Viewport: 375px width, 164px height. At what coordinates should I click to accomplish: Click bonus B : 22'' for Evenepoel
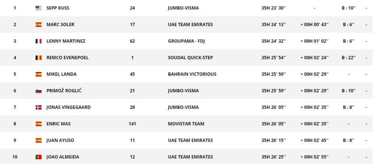click(x=349, y=58)
